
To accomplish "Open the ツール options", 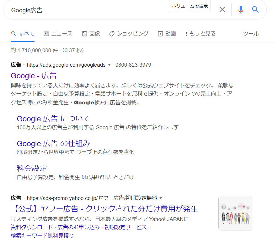I will (251, 34).
